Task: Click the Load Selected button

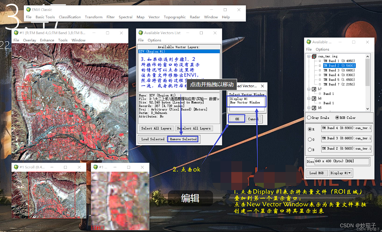Action: pyautogui.click(x=153, y=139)
